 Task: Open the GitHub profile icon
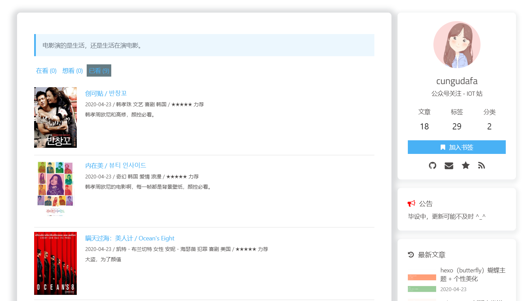(x=432, y=165)
